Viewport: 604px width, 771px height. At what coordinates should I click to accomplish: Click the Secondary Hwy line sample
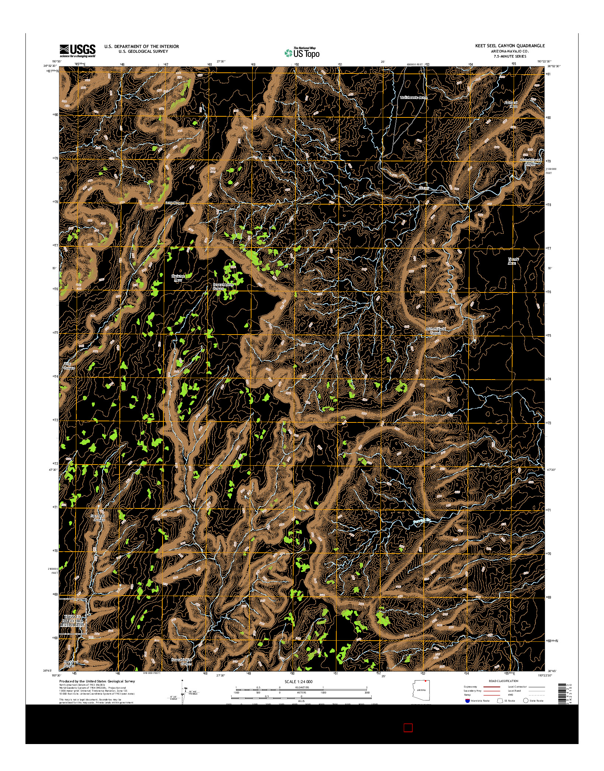492,691
